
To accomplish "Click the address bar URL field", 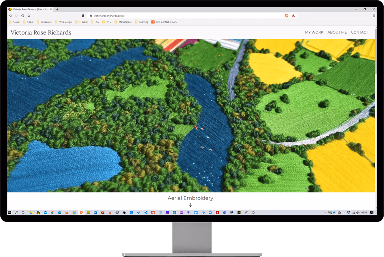I will click(x=186, y=16).
